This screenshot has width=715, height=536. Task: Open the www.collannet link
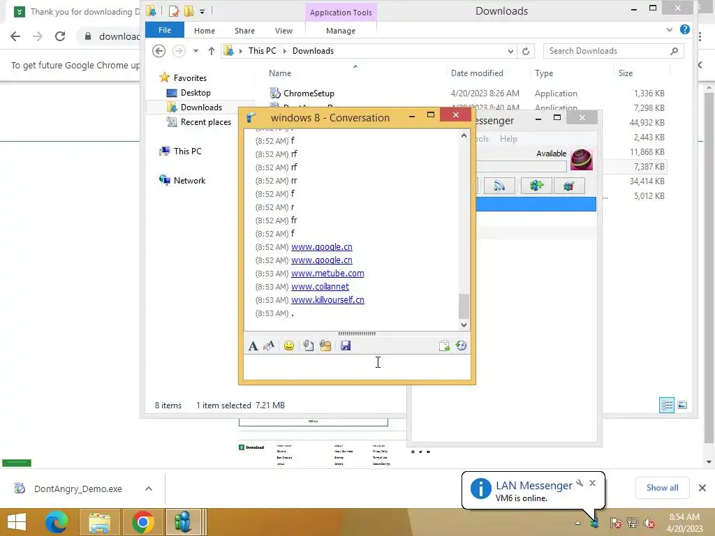click(x=320, y=287)
